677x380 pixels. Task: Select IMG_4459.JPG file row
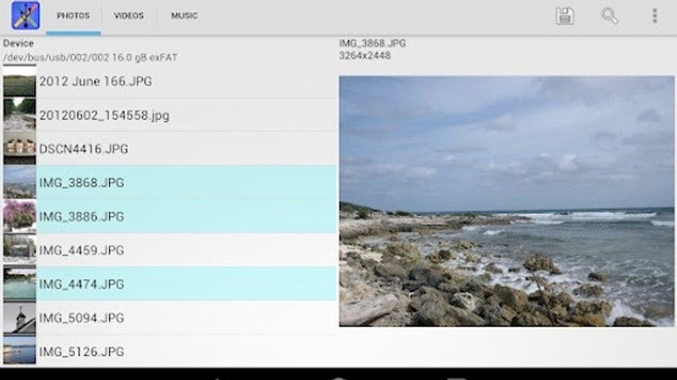169,250
